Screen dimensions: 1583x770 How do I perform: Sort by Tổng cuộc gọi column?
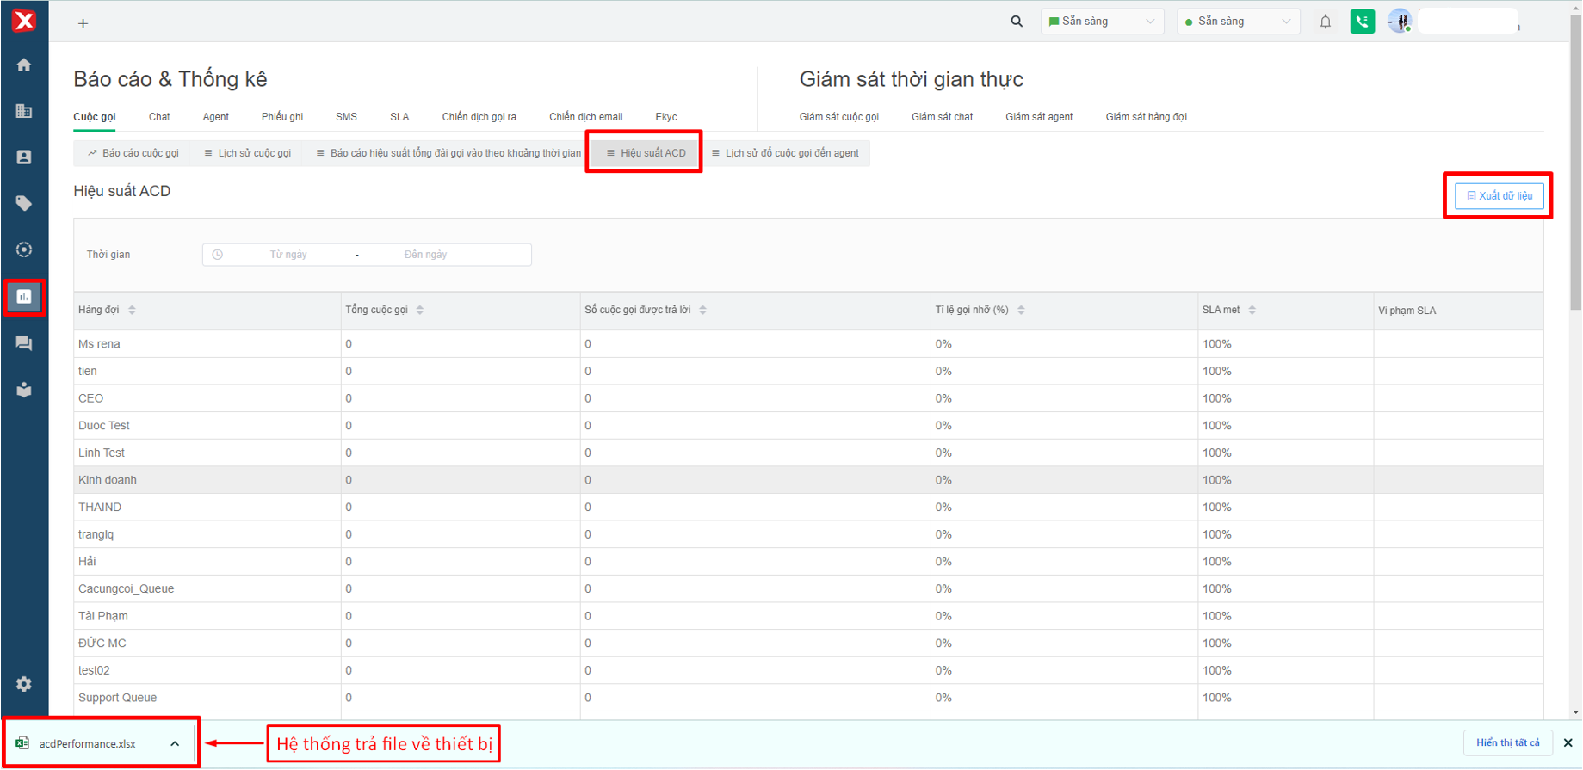pyautogui.click(x=420, y=310)
